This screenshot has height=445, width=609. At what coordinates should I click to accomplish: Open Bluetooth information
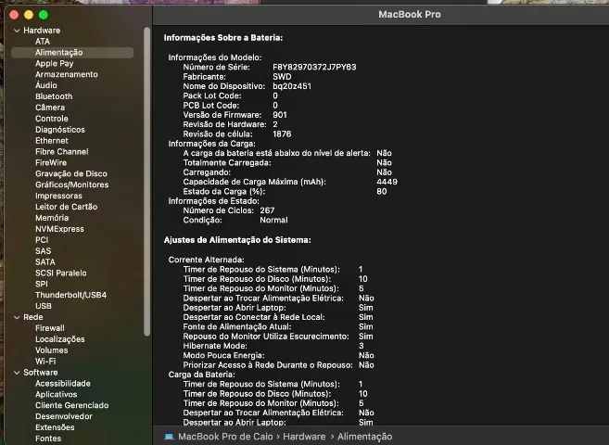click(x=54, y=96)
